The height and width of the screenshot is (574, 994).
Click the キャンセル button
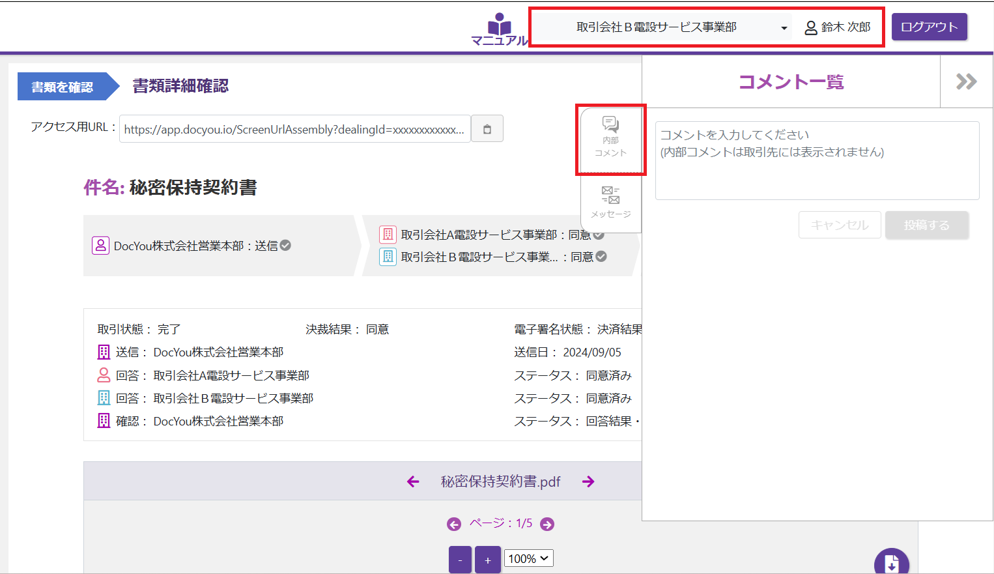[x=840, y=225]
